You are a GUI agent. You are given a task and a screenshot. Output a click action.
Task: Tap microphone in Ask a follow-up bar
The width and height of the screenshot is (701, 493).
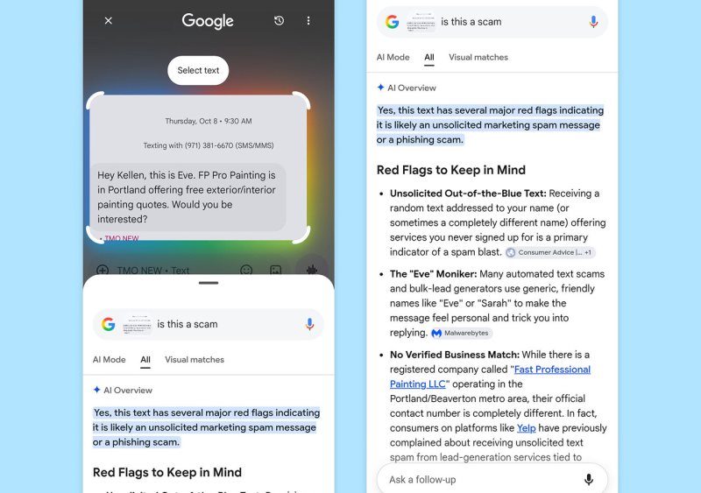[589, 480]
